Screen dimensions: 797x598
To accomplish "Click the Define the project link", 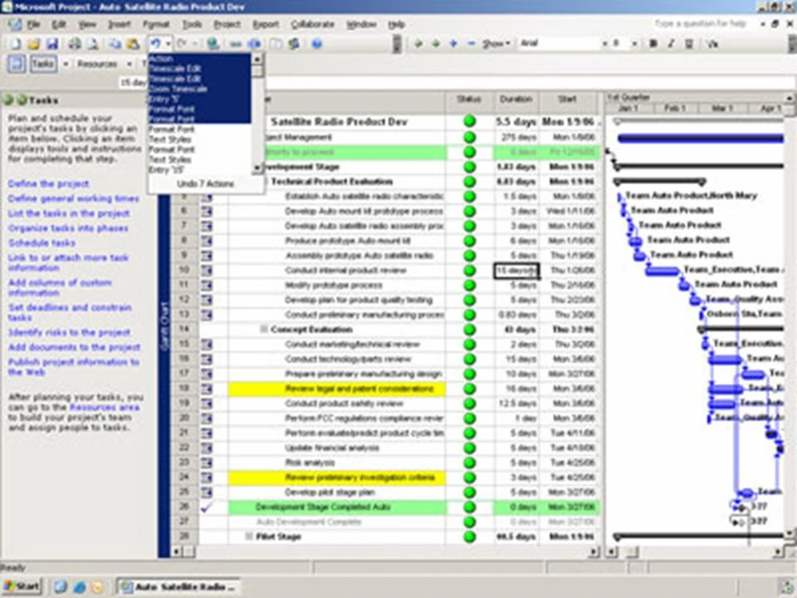I will coord(48,184).
